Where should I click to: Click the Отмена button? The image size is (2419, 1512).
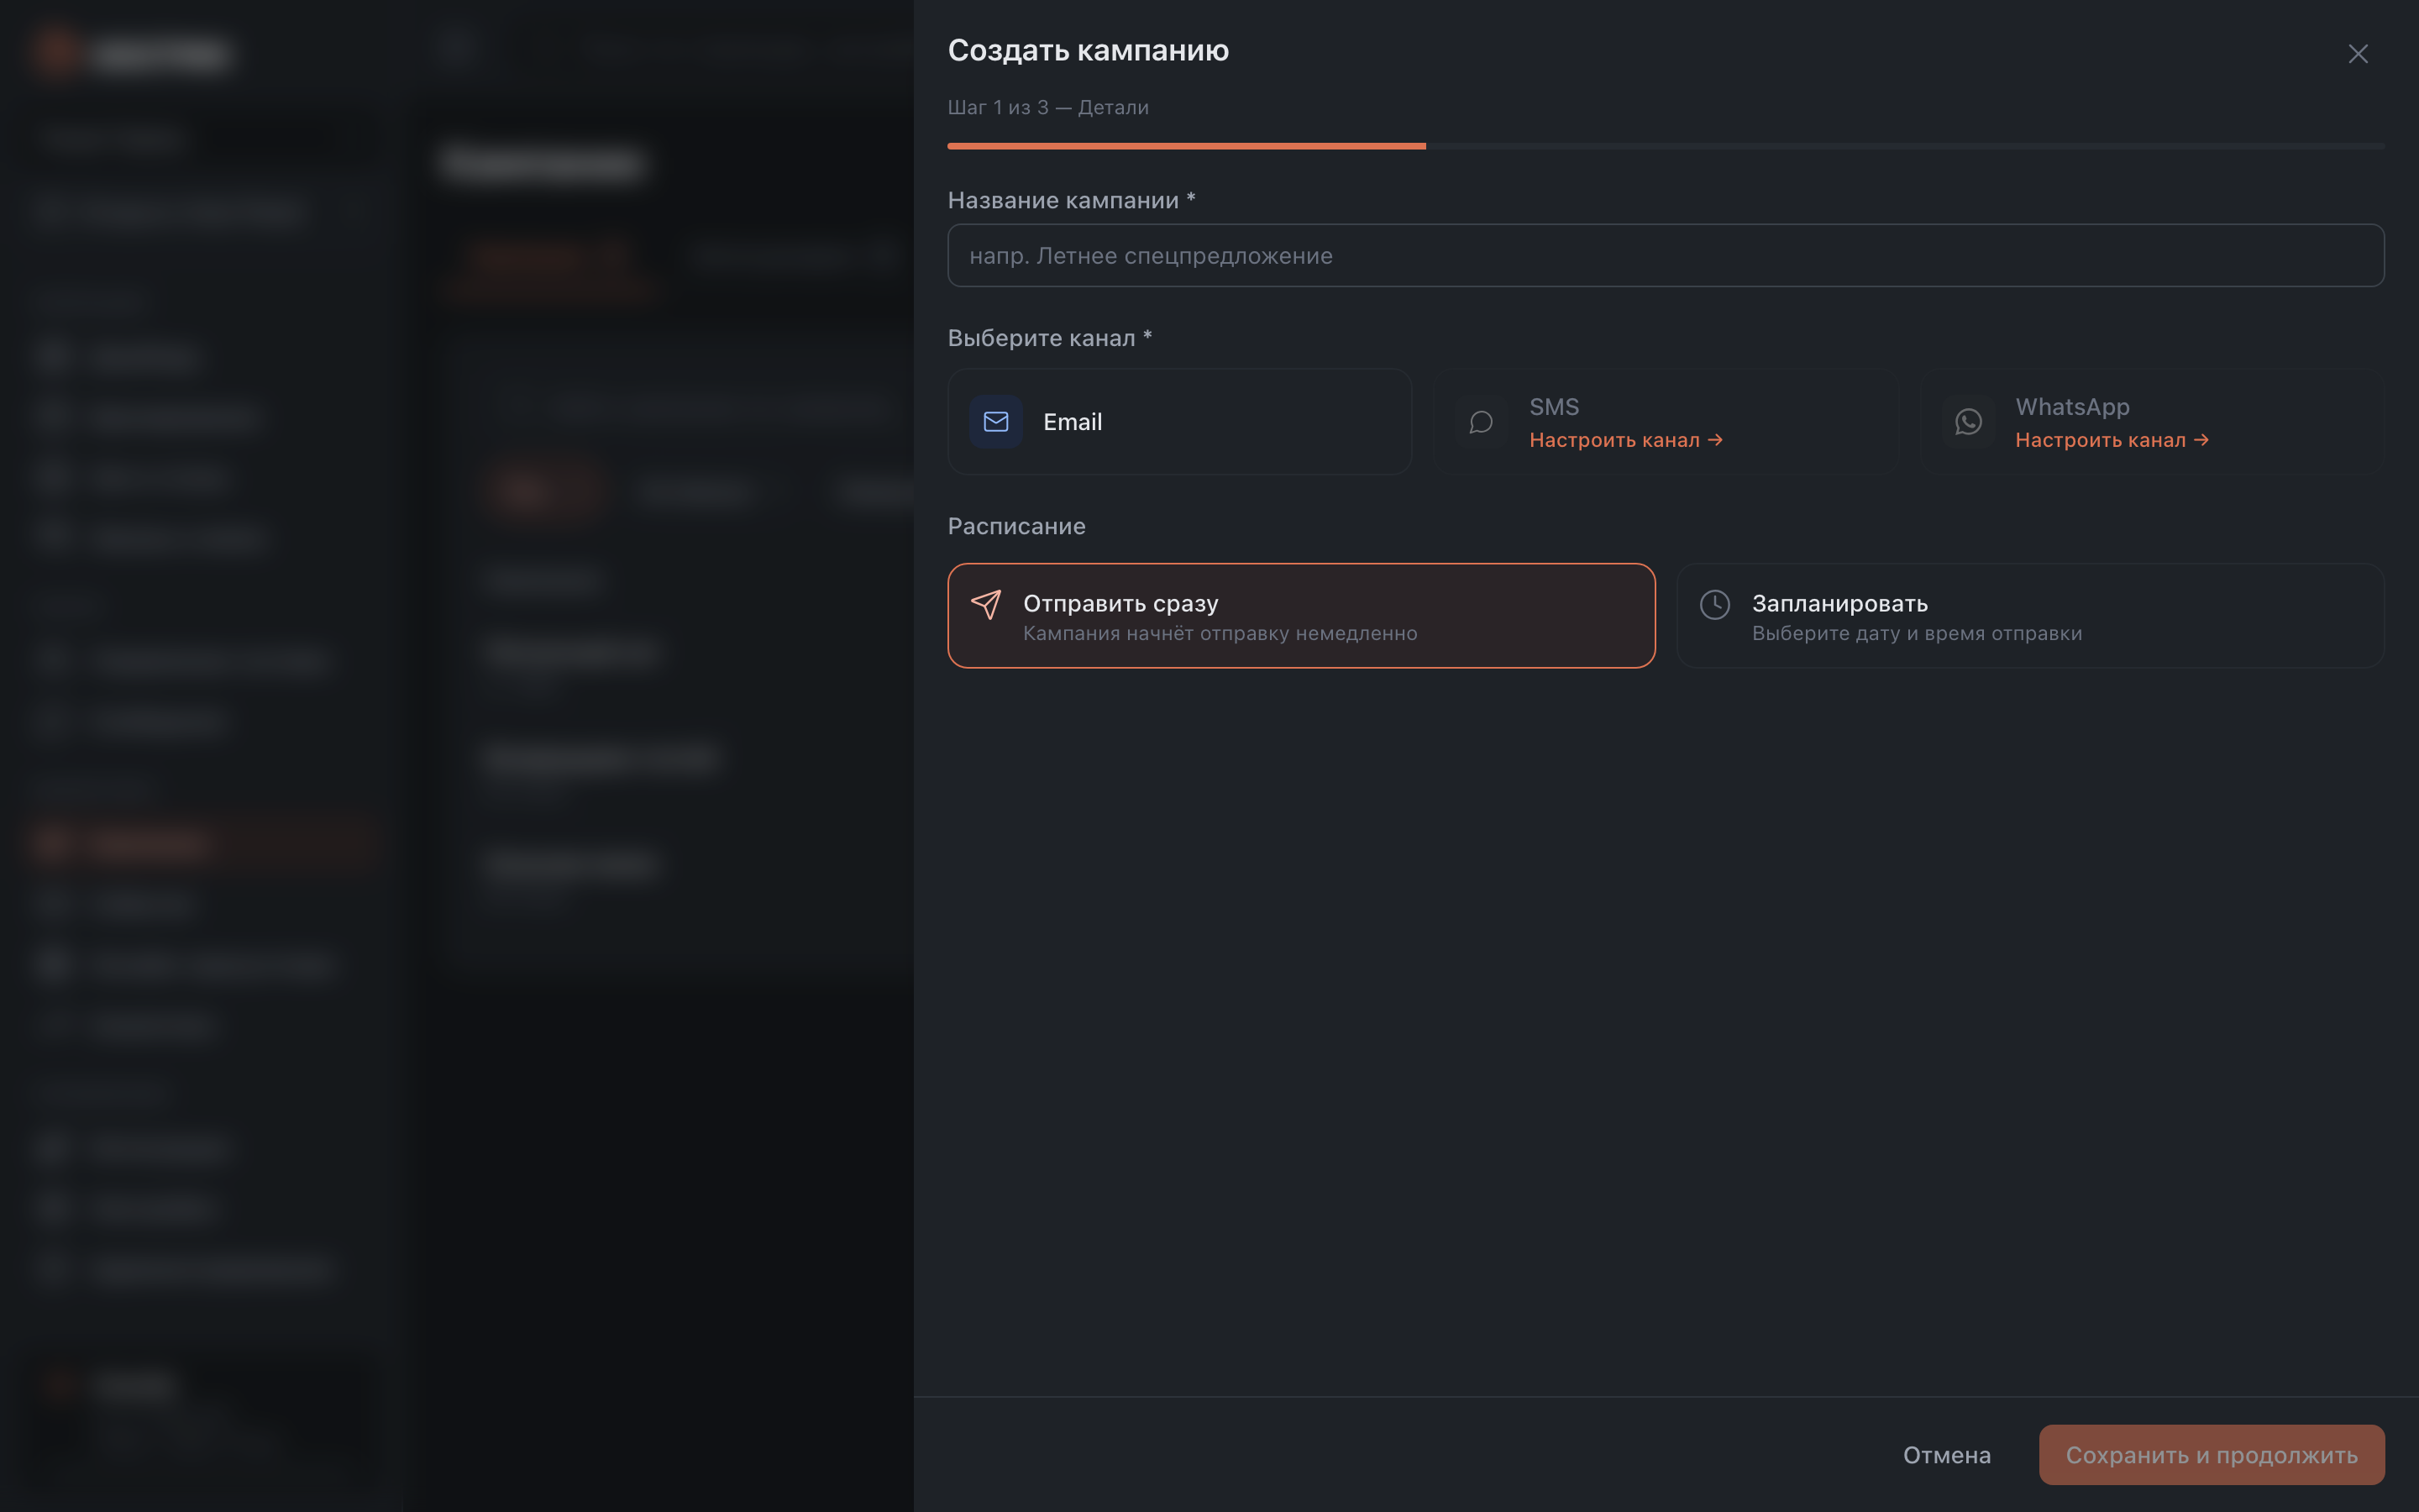click(1946, 1455)
